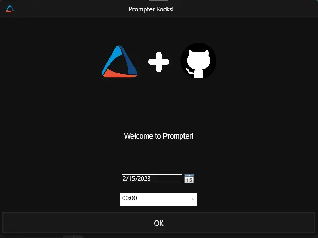Click the "Prompter Rocks!" window title
Image resolution: width=318 pixels, height=238 pixels.
coord(151,9)
